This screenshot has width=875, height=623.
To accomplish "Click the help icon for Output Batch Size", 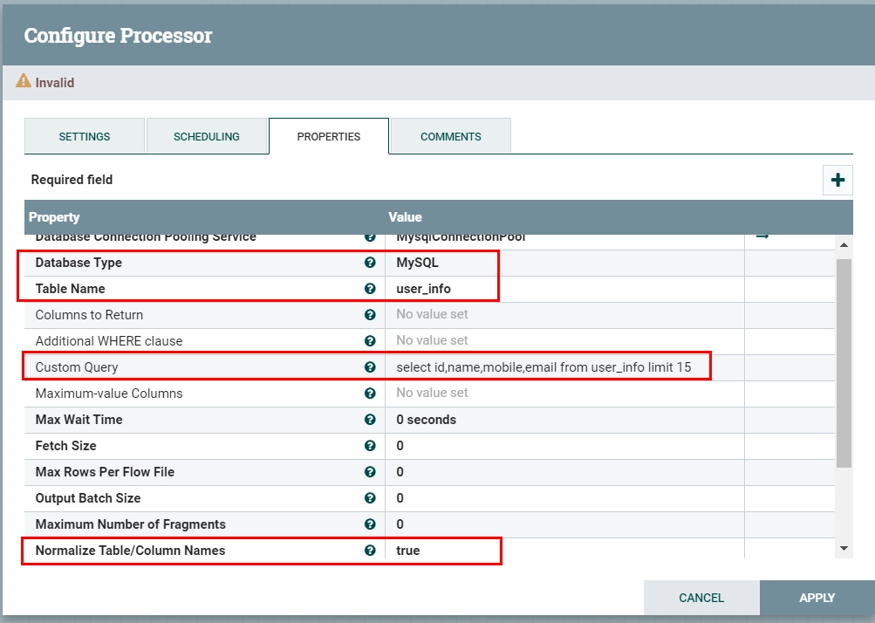I will click(370, 498).
